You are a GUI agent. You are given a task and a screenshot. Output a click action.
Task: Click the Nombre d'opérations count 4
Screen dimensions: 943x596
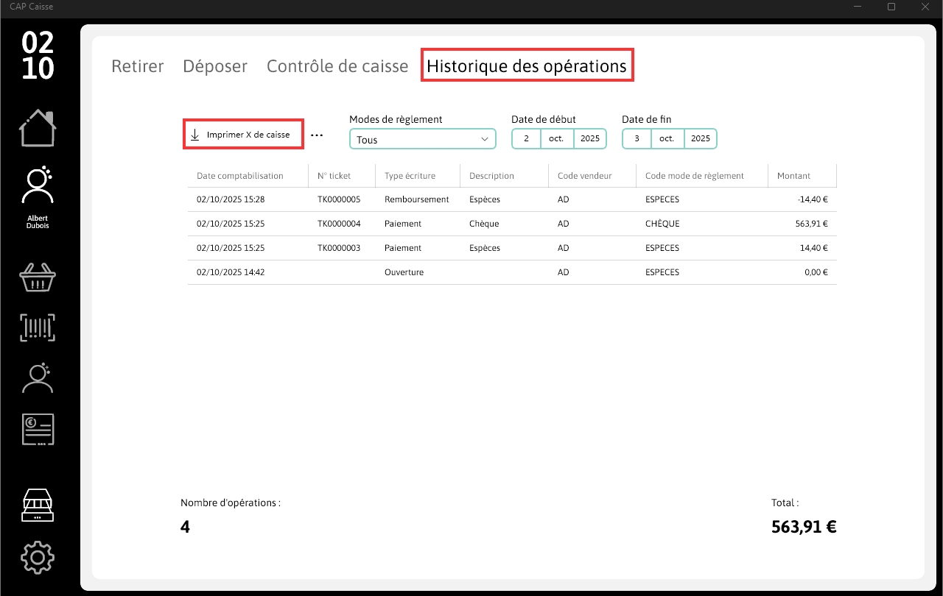(185, 527)
